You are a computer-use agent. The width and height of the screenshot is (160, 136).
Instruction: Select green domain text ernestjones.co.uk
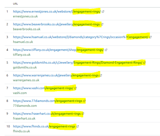pos(26,16)
